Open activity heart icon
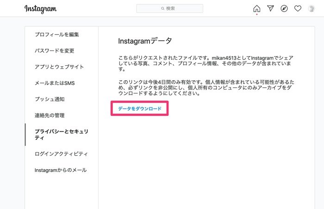The height and width of the screenshot is (209, 324). point(298,8)
